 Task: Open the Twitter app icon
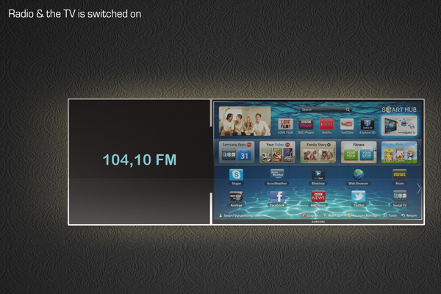[x=359, y=197]
